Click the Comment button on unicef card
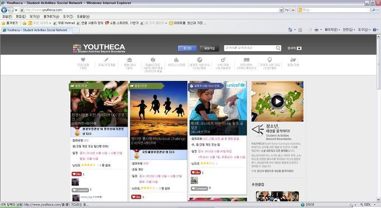This screenshot has height=208, width=381. click(x=199, y=188)
